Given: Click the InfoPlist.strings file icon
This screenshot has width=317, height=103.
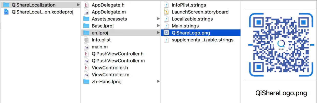Looking at the screenshot, I should click(166, 5).
